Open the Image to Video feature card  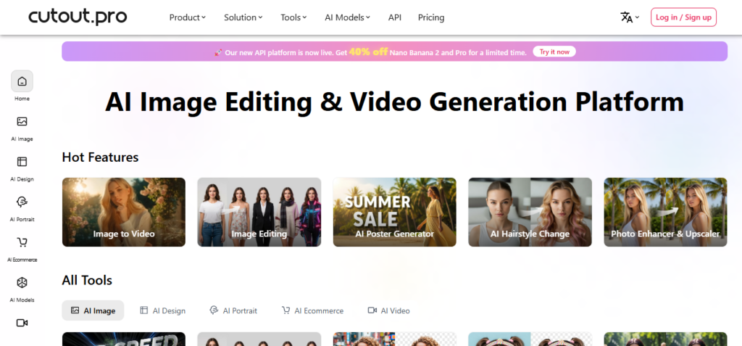[123, 213]
